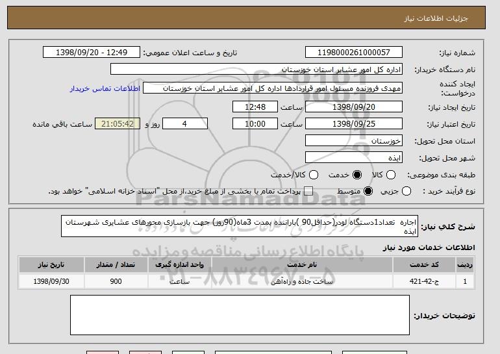Click the واحد اندازه گیری column header
500x354 pixels.
point(179,265)
